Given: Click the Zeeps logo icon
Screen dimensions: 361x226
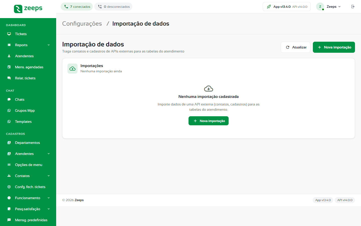Looking at the screenshot, I should pos(18,9).
